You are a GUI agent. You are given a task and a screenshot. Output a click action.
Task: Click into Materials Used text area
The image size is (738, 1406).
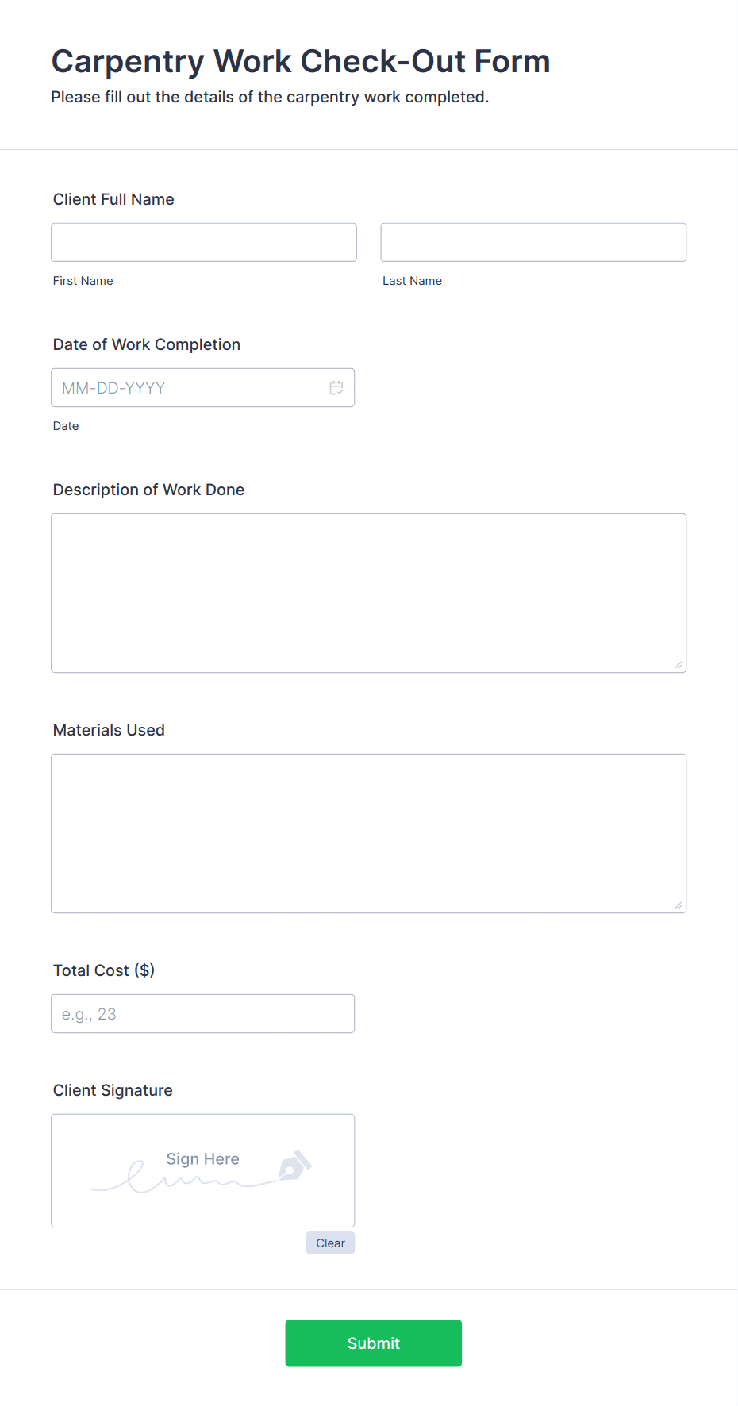(368, 833)
